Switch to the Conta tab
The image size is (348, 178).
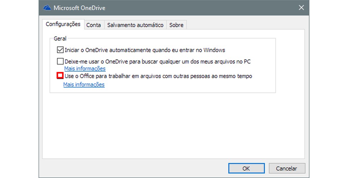click(94, 25)
